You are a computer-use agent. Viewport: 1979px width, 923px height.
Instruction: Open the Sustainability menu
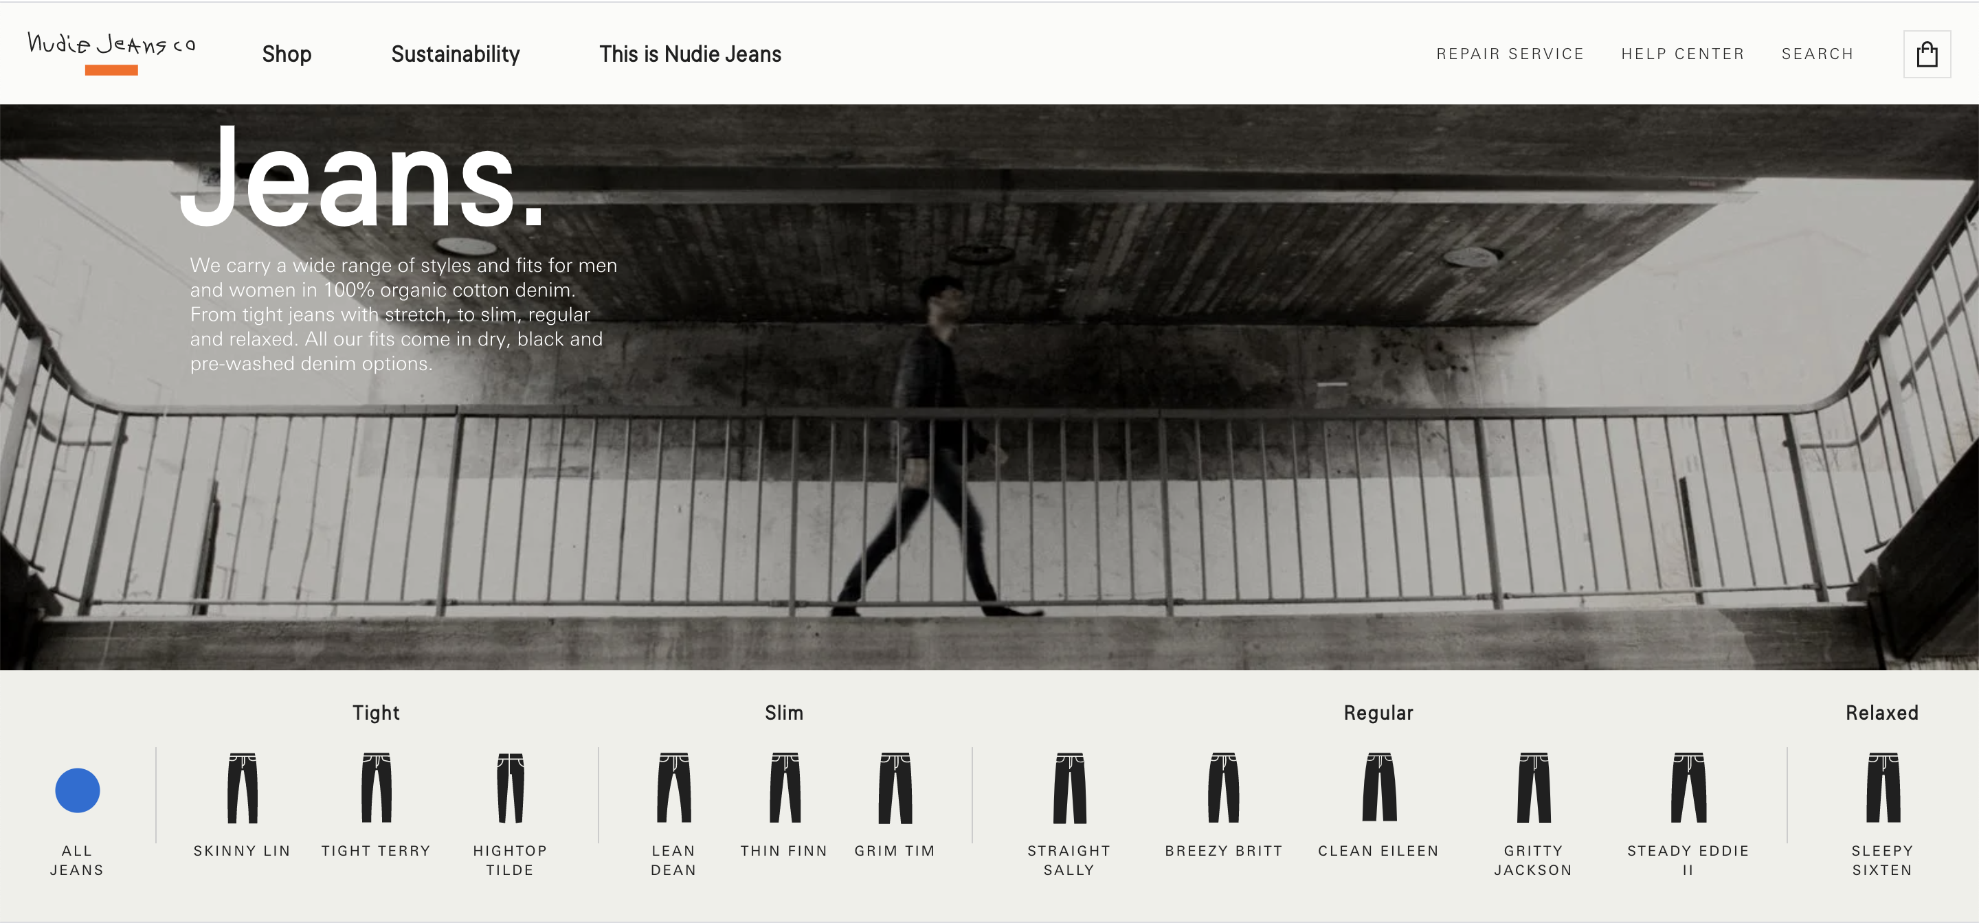[x=456, y=54]
